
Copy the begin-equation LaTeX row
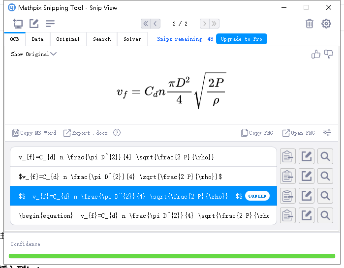[288, 215]
